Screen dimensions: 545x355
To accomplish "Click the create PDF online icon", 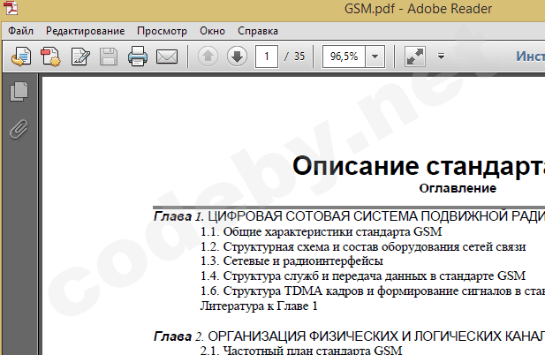I will click(x=50, y=57).
